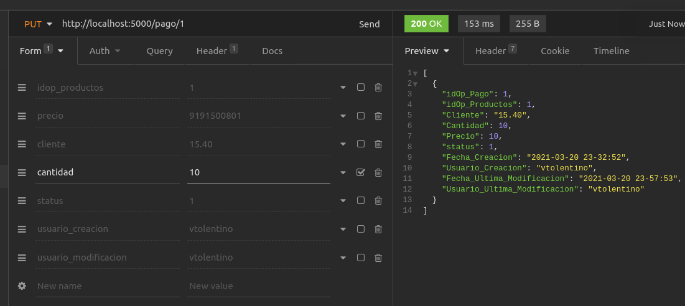Open usuario_modificacion value type dropdown arrow
This screenshot has width=685, height=306.
[343, 258]
